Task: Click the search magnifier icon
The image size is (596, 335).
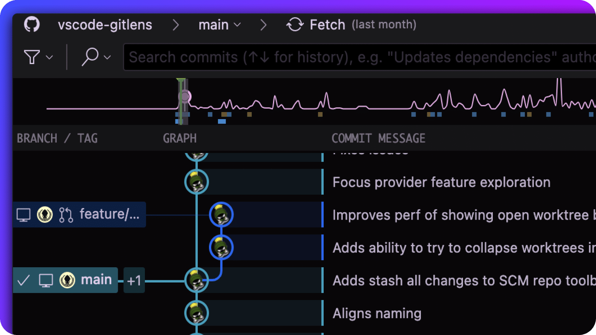Action: click(90, 57)
